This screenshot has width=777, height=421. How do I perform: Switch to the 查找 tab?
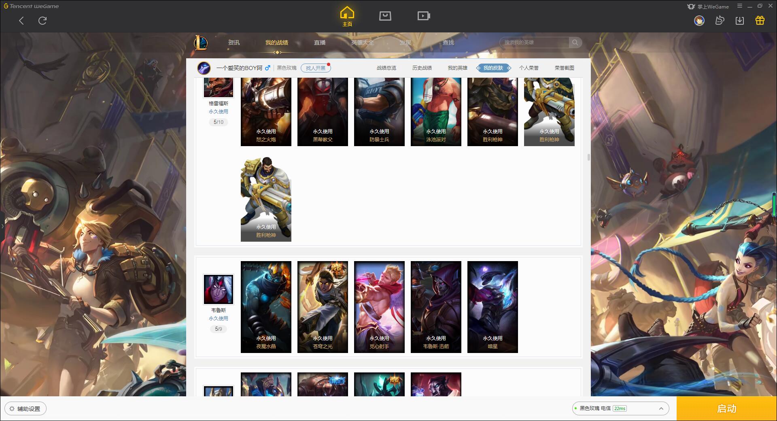[x=448, y=43]
